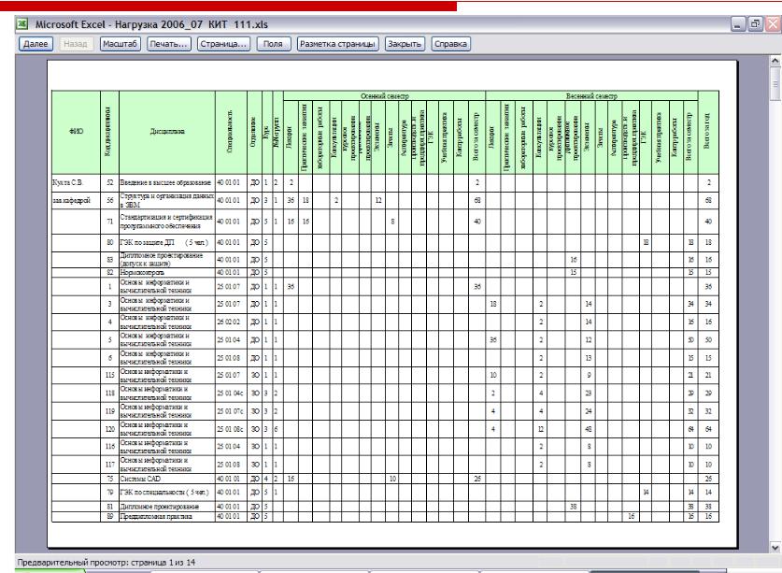
Task: Click discipline code cell '119'
Action: 110,412
